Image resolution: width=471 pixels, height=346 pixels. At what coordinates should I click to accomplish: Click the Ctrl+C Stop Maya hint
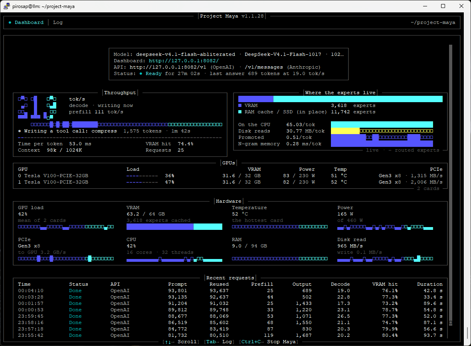(269, 342)
